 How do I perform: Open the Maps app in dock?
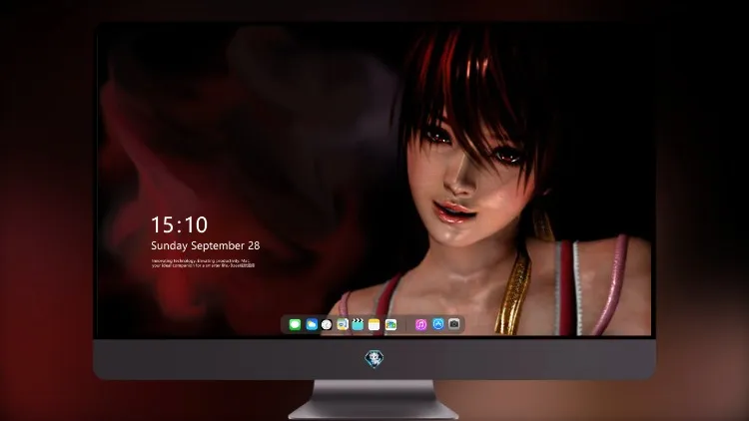tap(343, 325)
